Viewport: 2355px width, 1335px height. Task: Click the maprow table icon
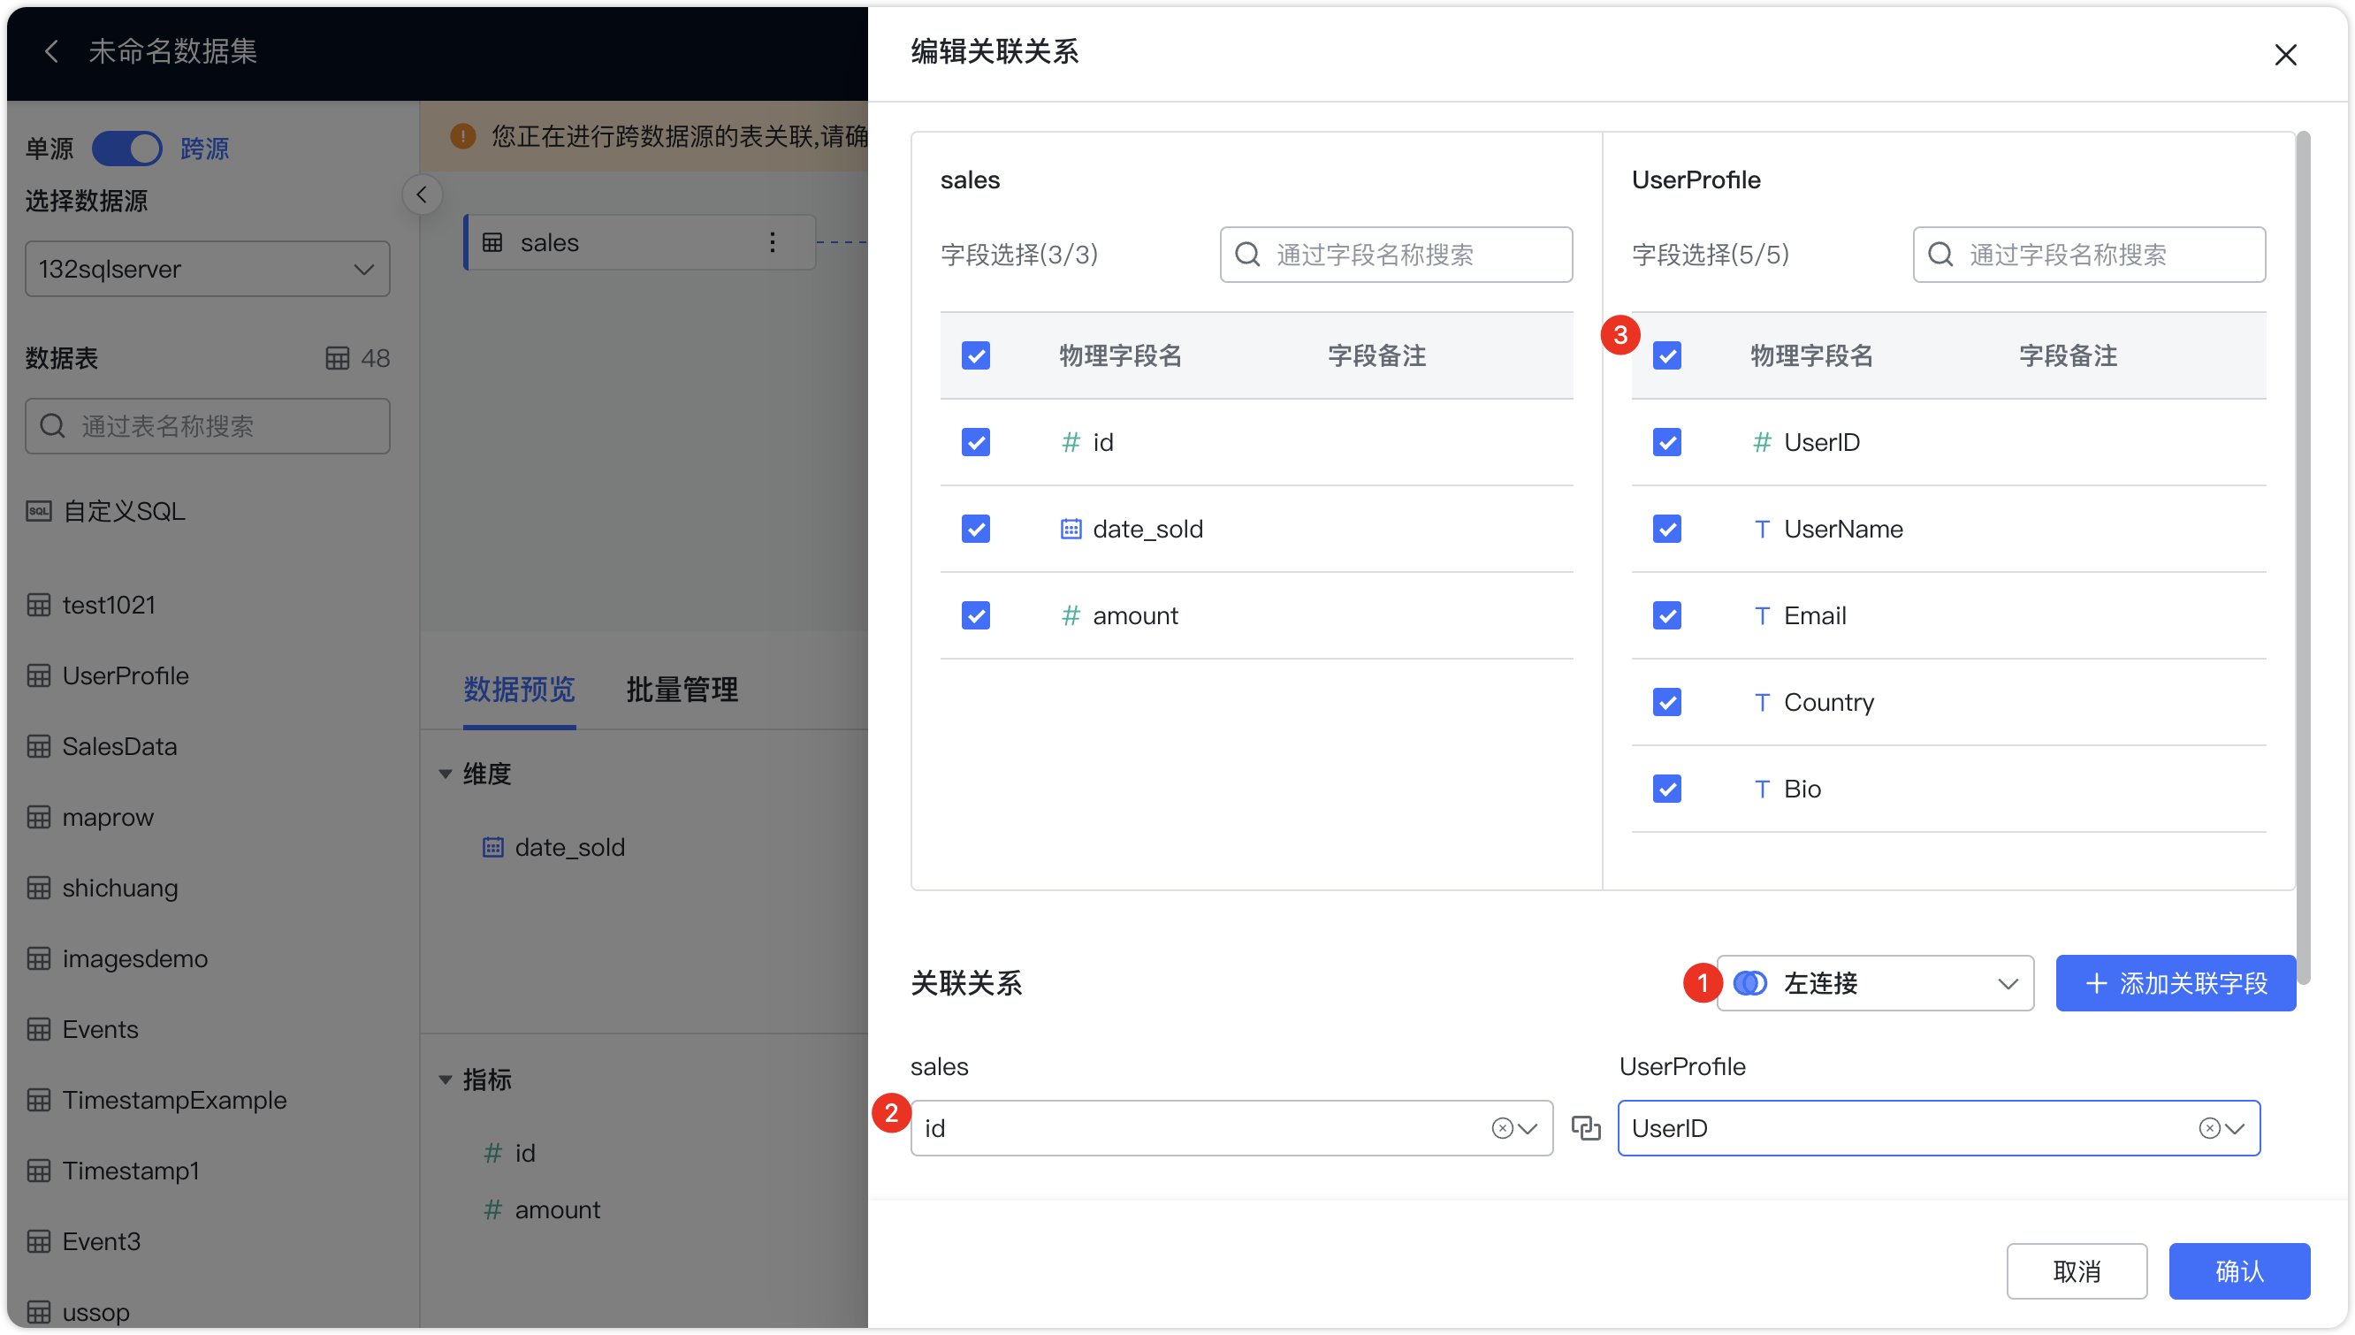click(39, 817)
